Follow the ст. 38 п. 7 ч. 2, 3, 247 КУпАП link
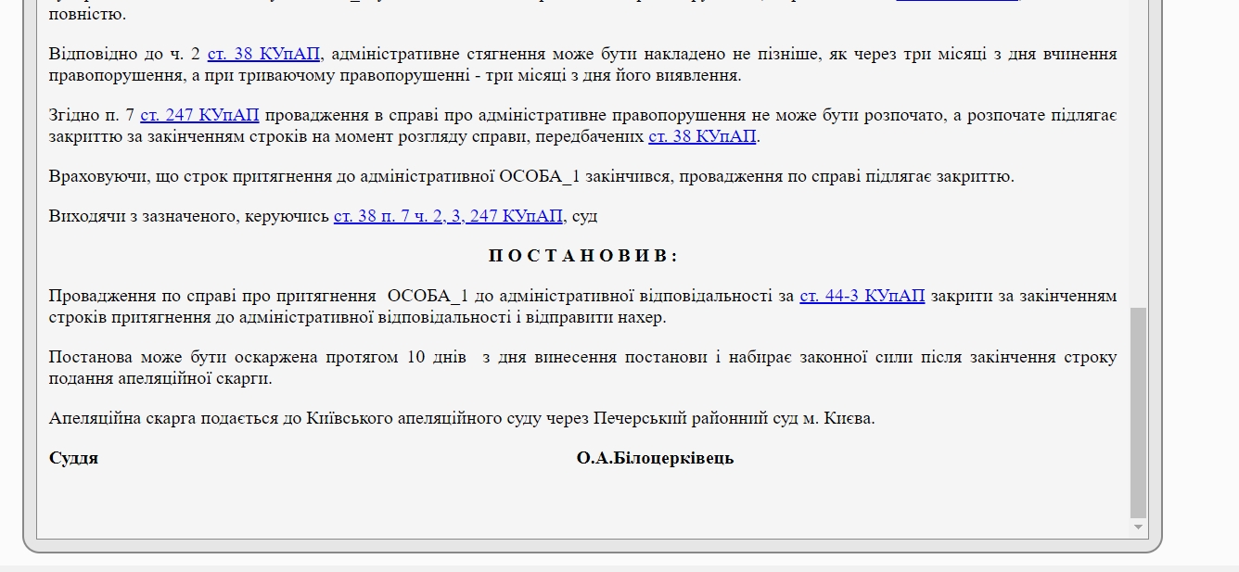Viewport: 1239px width, 572px height. (x=448, y=216)
